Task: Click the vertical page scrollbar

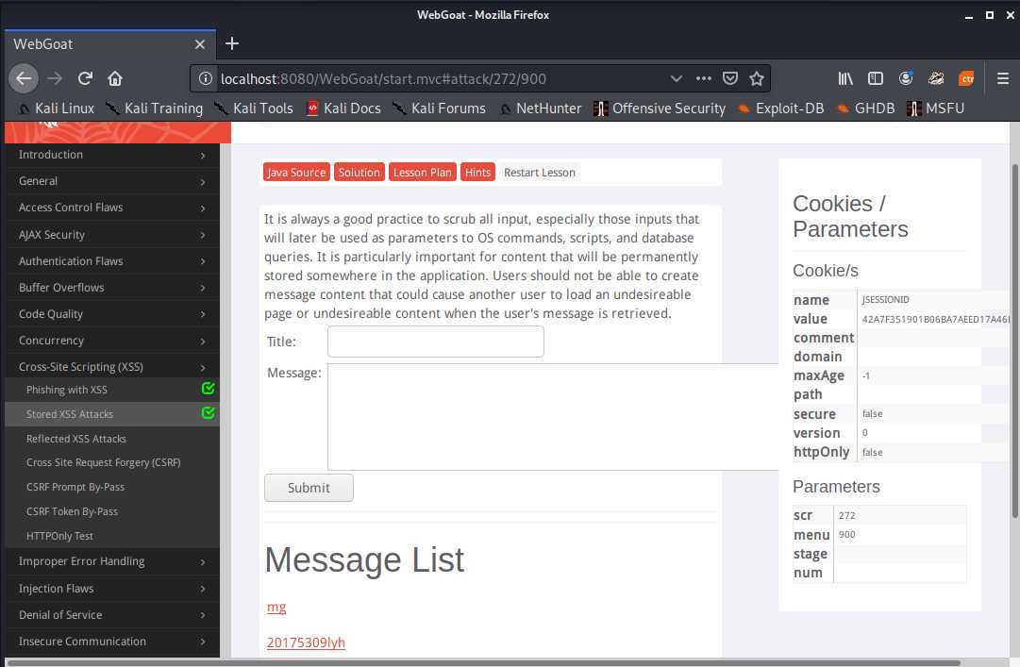Action: click(1014, 342)
